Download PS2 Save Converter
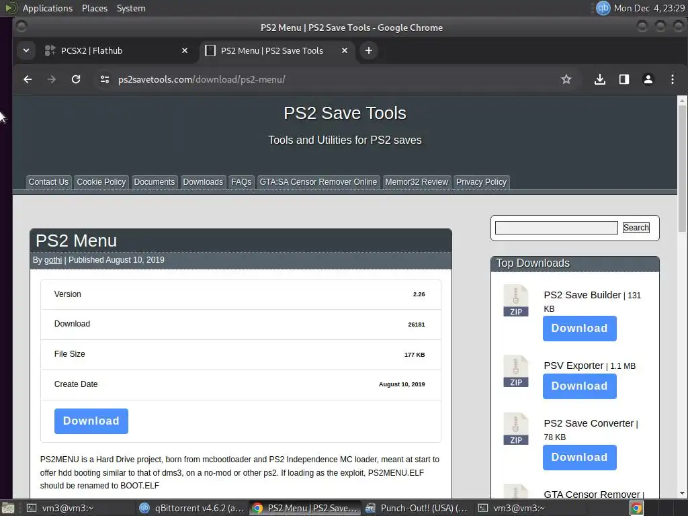 [x=580, y=457]
